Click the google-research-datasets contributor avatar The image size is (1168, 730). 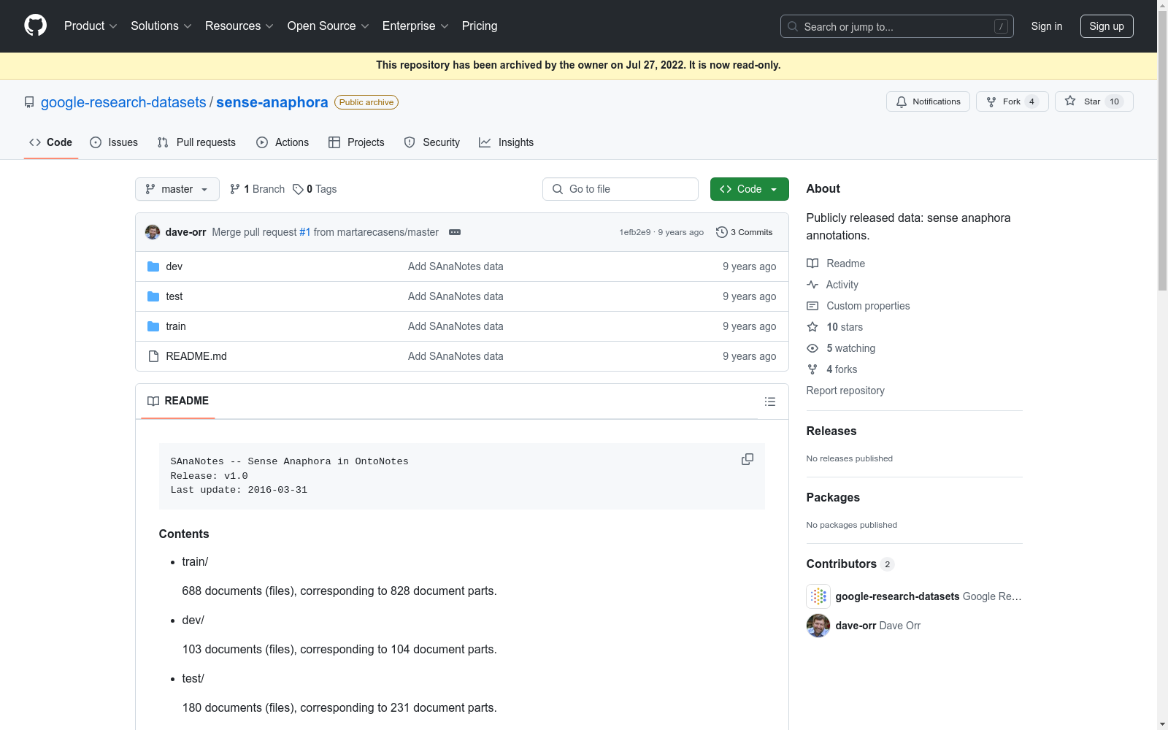(818, 596)
